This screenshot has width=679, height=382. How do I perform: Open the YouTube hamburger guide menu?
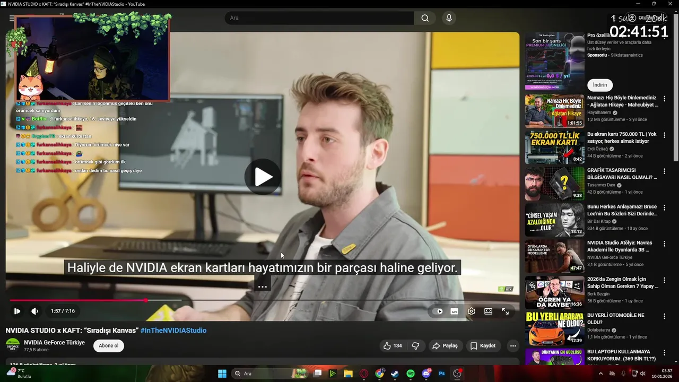point(12,18)
